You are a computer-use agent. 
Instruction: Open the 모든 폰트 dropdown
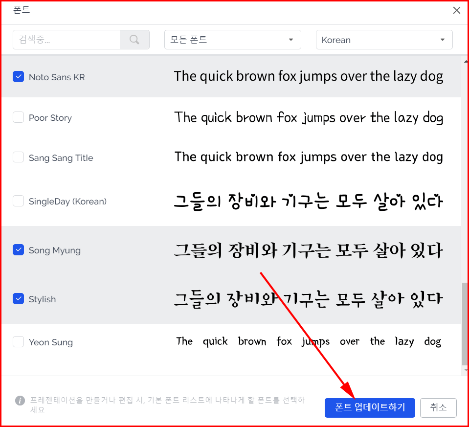point(232,40)
